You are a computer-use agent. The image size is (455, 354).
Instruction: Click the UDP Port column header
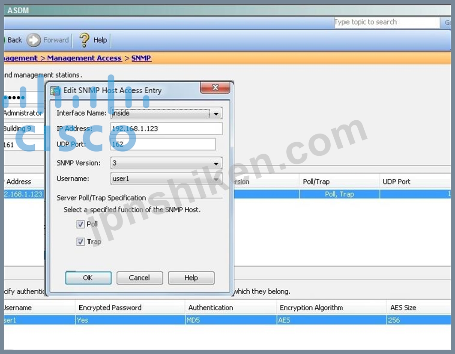tap(415, 181)
